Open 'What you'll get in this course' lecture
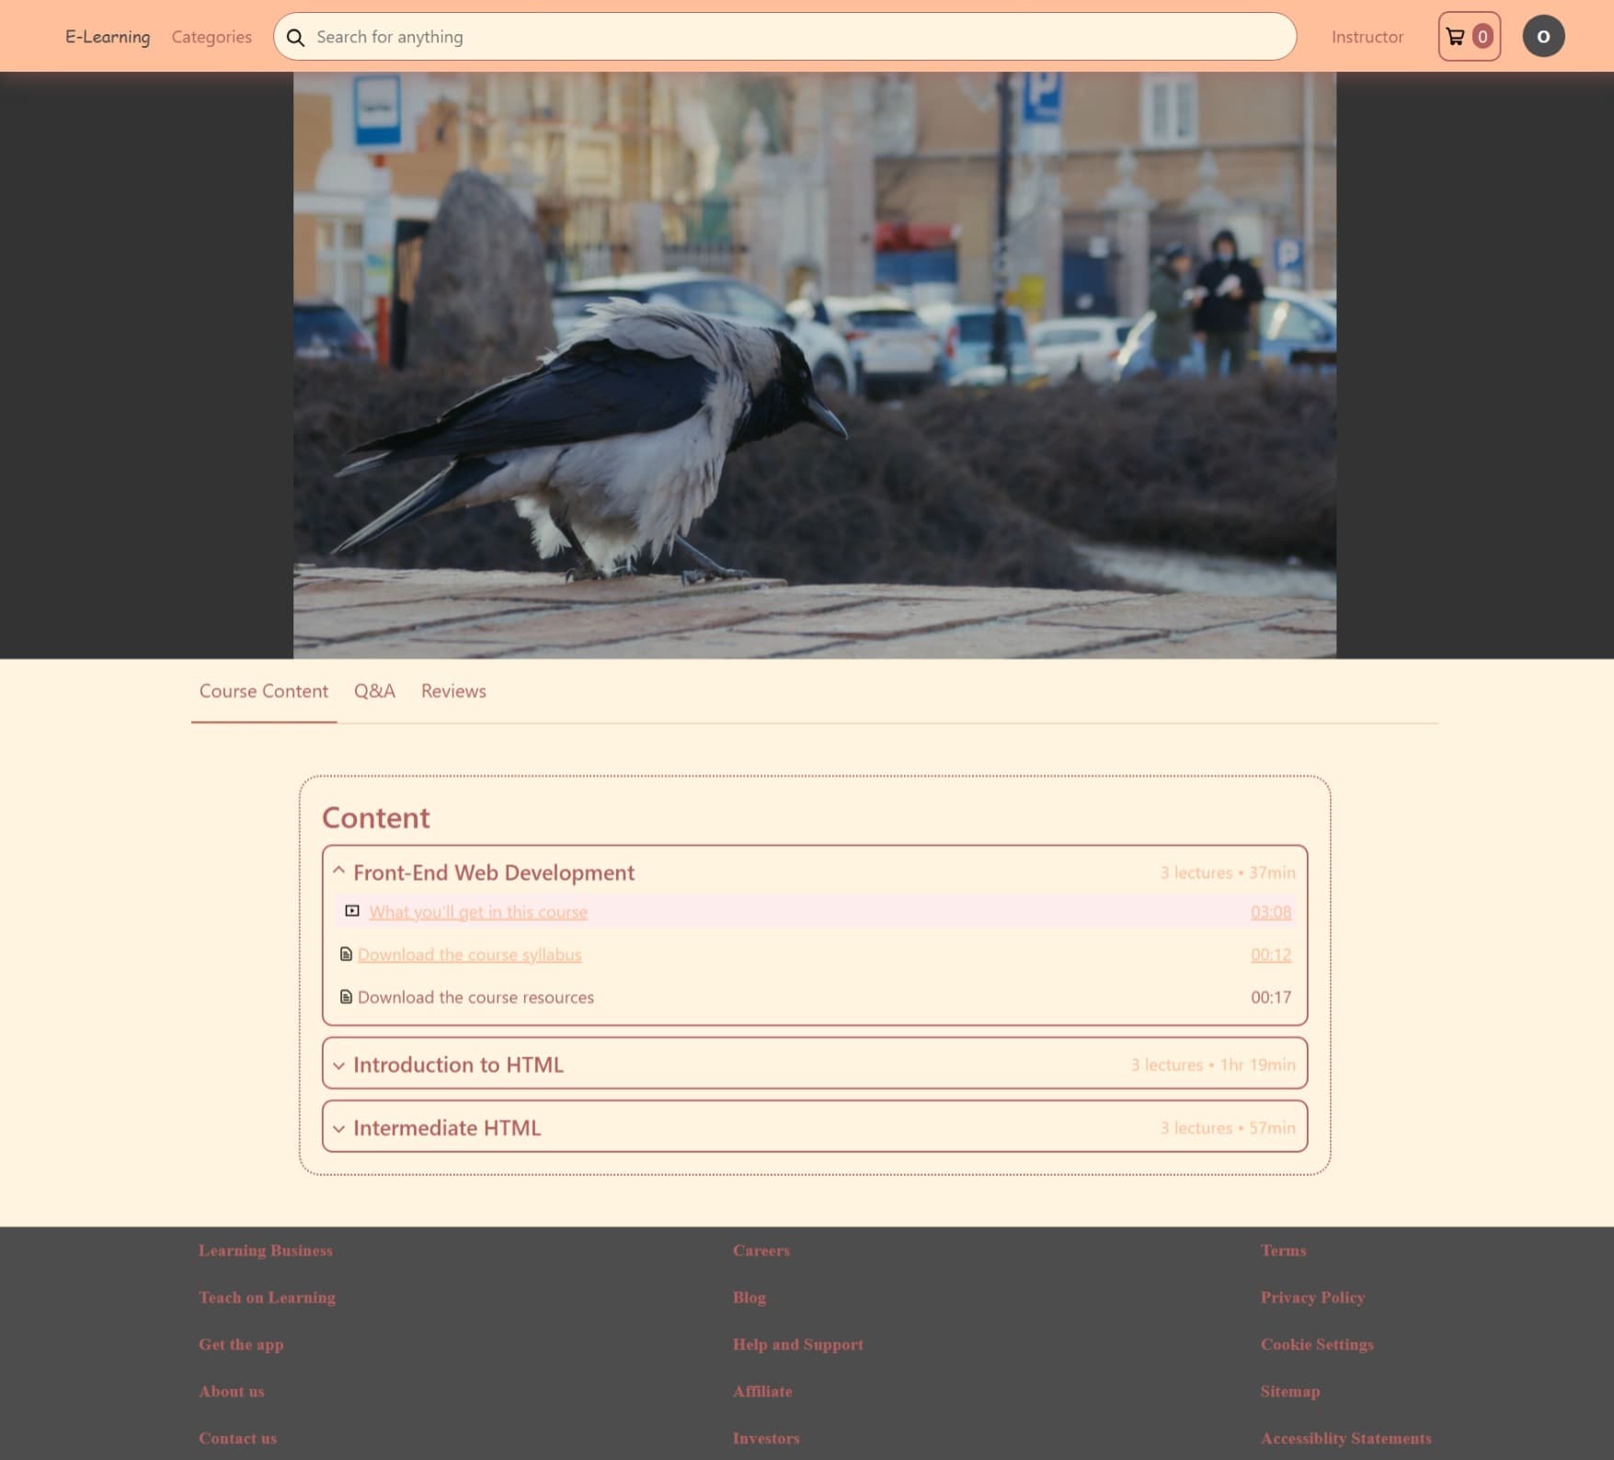The image size is (1614, 1460). (478, 912)
